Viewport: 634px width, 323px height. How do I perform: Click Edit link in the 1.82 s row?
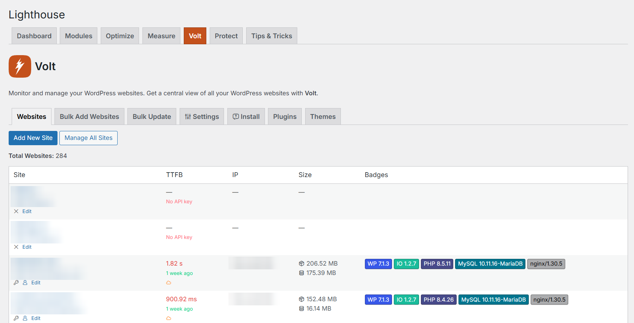click(x=36, y=282)
